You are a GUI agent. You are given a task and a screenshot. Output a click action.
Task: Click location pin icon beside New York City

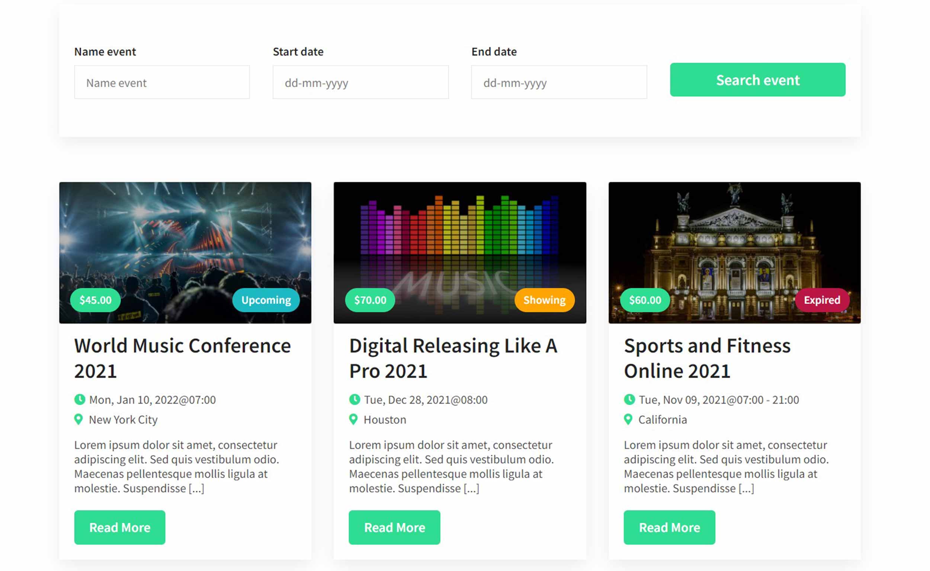pos(78,419)
